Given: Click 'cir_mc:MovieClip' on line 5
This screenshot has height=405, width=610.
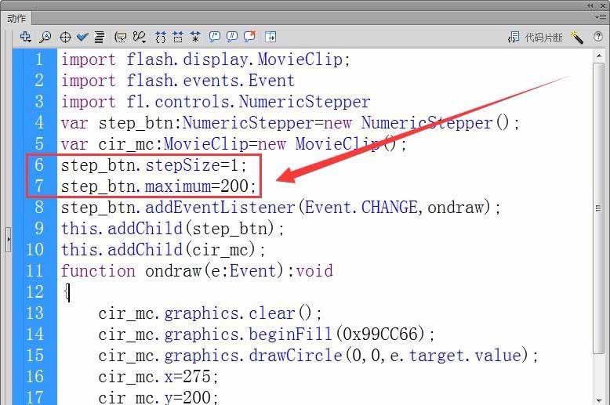Looking at the screenshot, I should pyautogui.click(x=172, y=144).
